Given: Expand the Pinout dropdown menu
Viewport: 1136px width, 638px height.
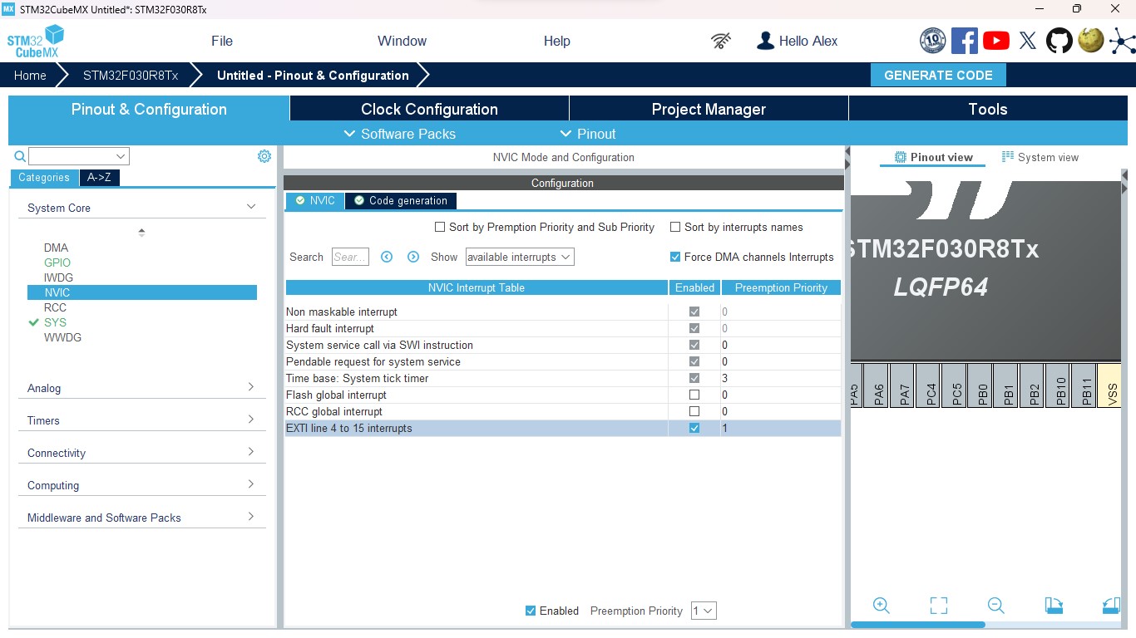Looking at the screenshot, I should [587, 134].
